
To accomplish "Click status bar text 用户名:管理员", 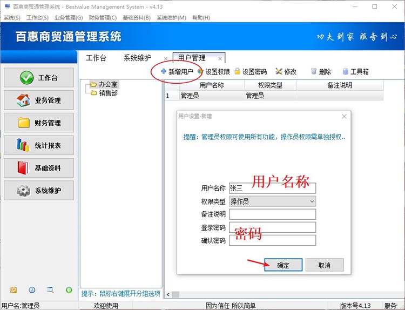I will click(21, 306).
